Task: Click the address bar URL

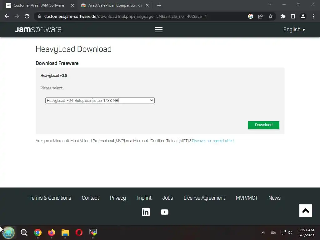Action: (x=125, y=16)
